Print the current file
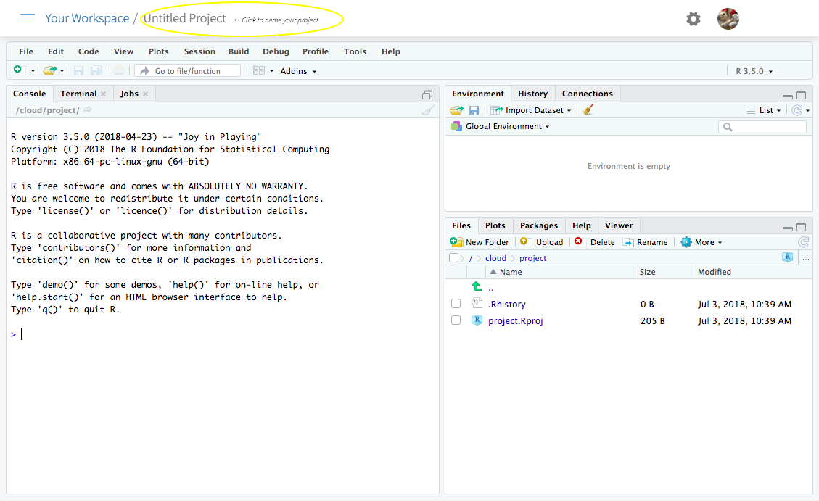The image size is (819, 501). click(x=118, y=70)
